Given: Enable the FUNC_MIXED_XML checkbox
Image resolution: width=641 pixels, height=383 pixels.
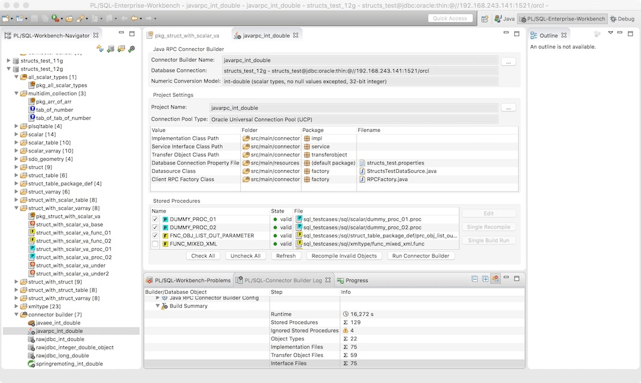Looking at the screenshot, I should (155, 244).
